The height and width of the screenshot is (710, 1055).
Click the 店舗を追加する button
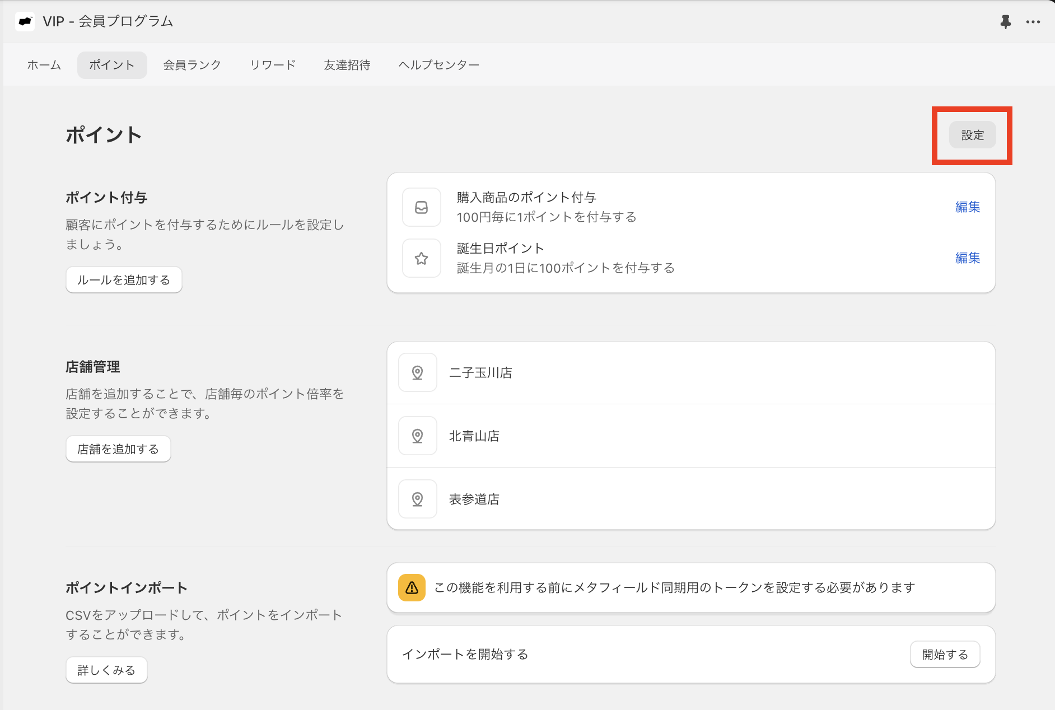coord(118,449)
